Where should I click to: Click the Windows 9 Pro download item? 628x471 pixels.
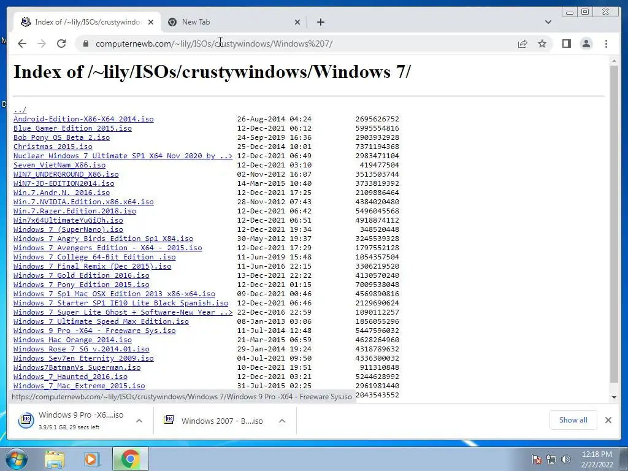[71, 421]
